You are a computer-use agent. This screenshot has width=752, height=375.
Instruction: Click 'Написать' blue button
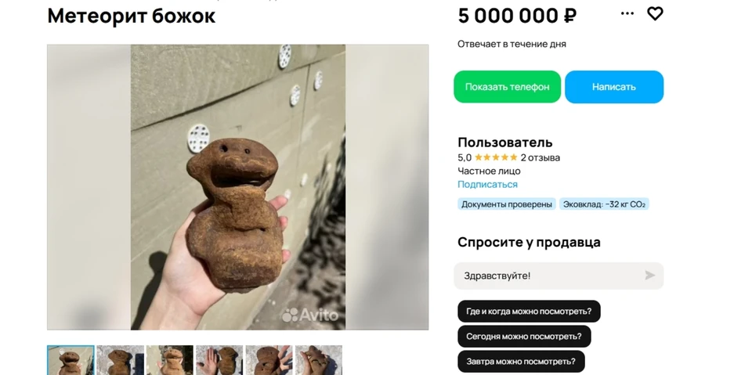tap(614, 87)
